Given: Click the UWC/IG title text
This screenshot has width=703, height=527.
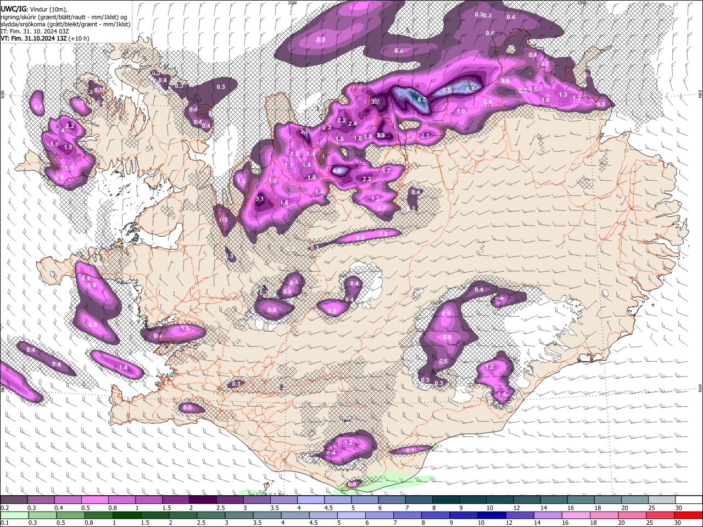Looking at the screenshot, I should (x=13, y=9).
